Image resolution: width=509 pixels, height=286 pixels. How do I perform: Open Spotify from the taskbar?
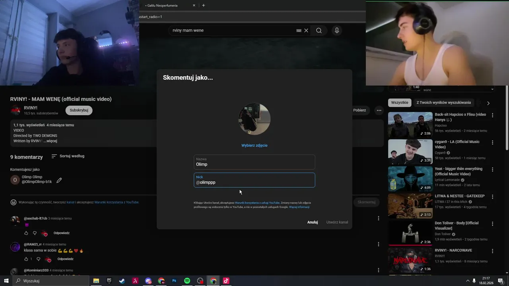(187, 281)
